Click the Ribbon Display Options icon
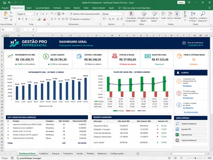 click(189, 3)
